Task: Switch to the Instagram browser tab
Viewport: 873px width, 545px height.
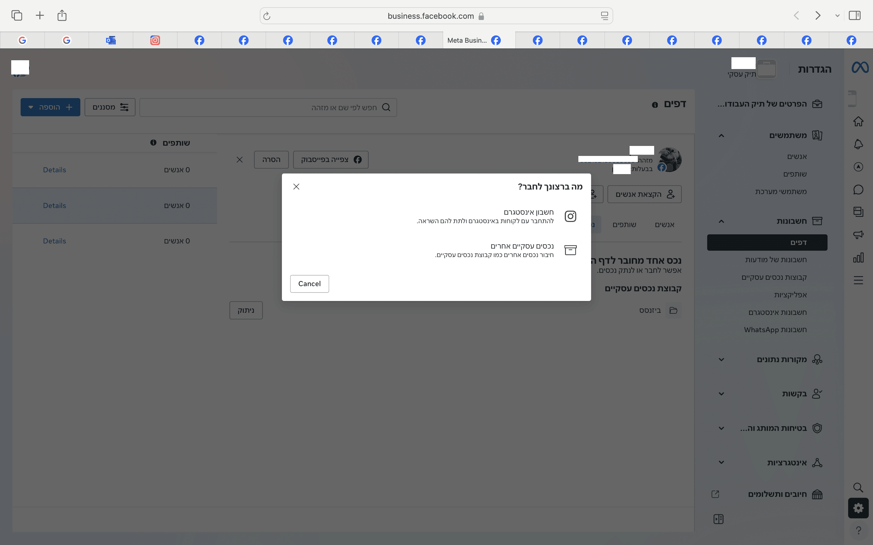Action: [x=155, y=40]
